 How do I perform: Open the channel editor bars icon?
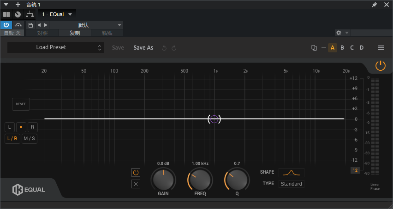click(x=6, y=15)
